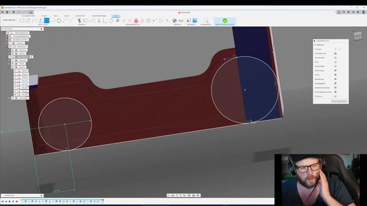This screenshot has height=206, width=367.
Task: Open the KONSTRUKTION workspace dropdown
Action: click(10, 20)
